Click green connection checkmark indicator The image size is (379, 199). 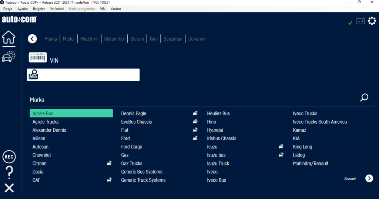350,23
